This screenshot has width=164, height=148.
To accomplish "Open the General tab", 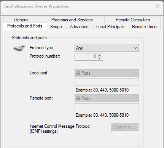I will point(22,19).
